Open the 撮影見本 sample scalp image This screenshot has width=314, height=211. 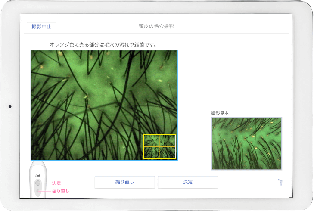(246, 143)
